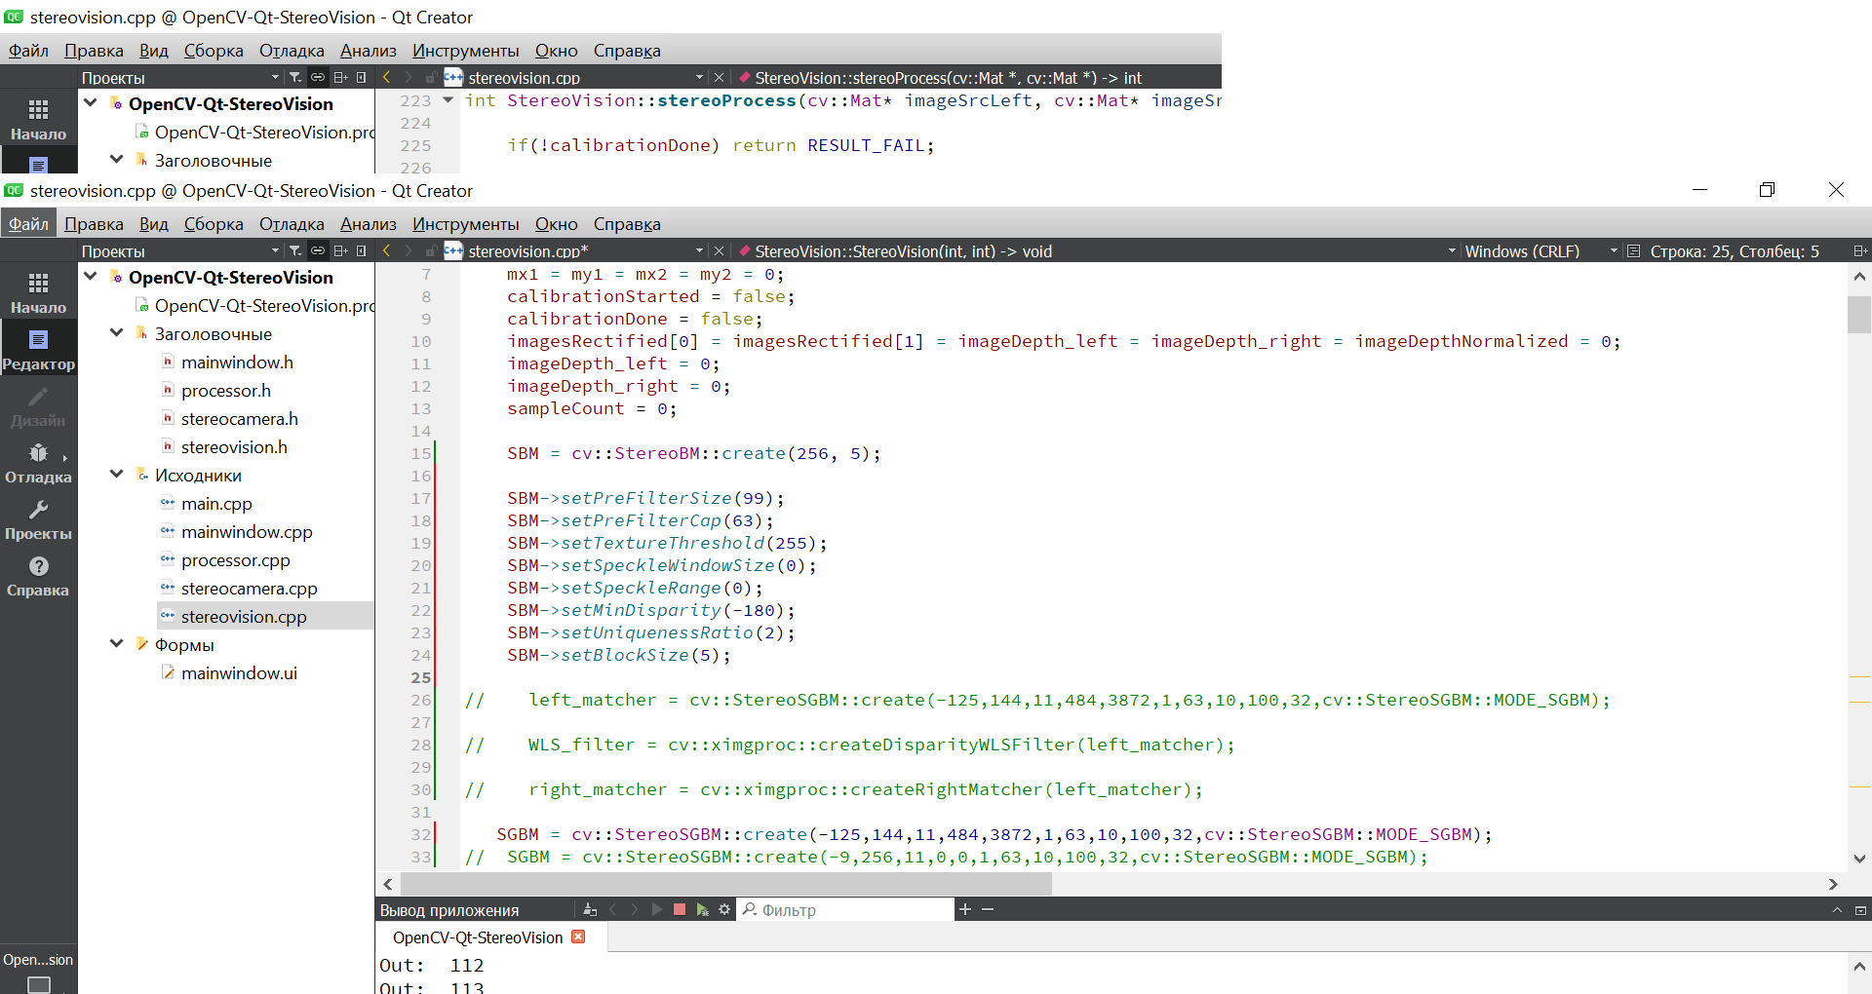Select the Проекты mode icon
This screenshot has width=1872, height=994.
click(38, 519)
